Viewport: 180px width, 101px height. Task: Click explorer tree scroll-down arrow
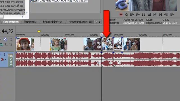[27, 13]
